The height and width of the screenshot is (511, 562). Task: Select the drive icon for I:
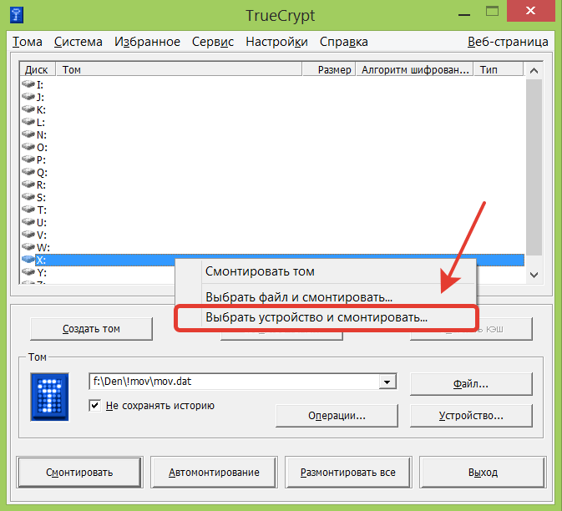tap(28, 84)
